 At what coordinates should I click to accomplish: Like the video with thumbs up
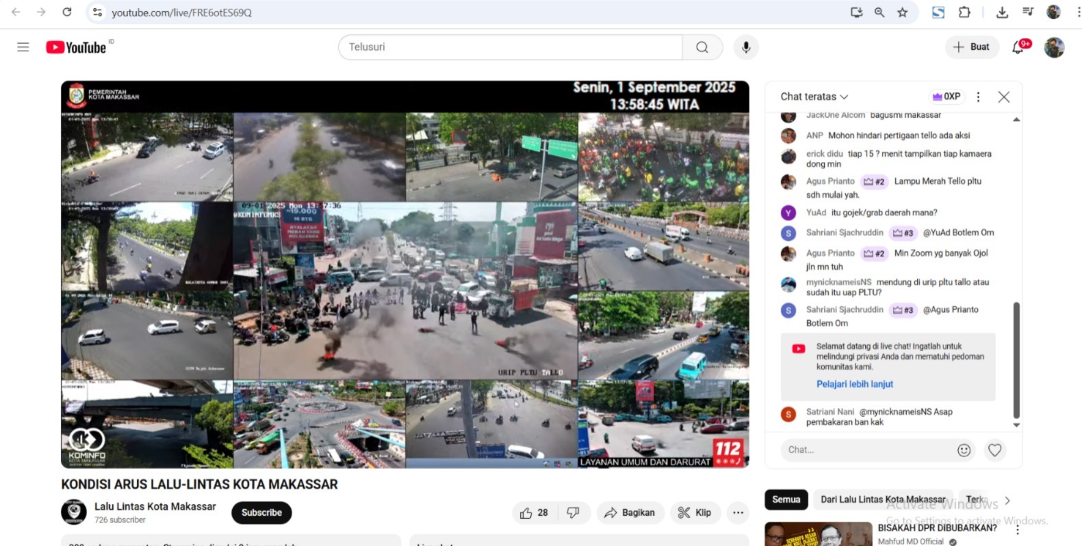tap(534, 512)
